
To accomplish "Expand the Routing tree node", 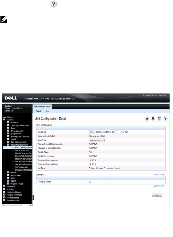I will pyautogui.click(x=4, y=189).
